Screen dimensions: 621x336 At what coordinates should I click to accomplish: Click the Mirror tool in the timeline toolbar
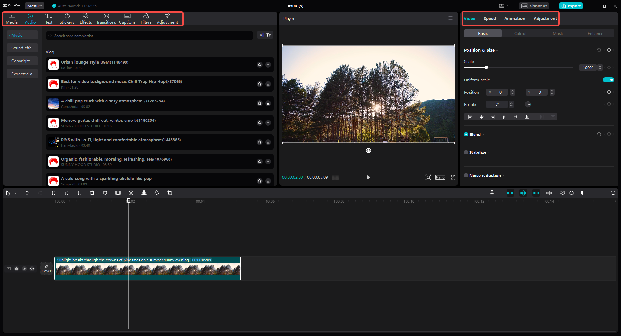(x=144, y=193)
